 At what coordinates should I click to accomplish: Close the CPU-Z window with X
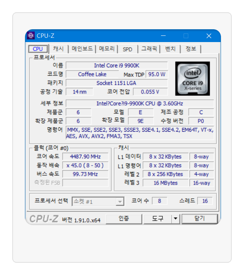[x=209, y=36]
